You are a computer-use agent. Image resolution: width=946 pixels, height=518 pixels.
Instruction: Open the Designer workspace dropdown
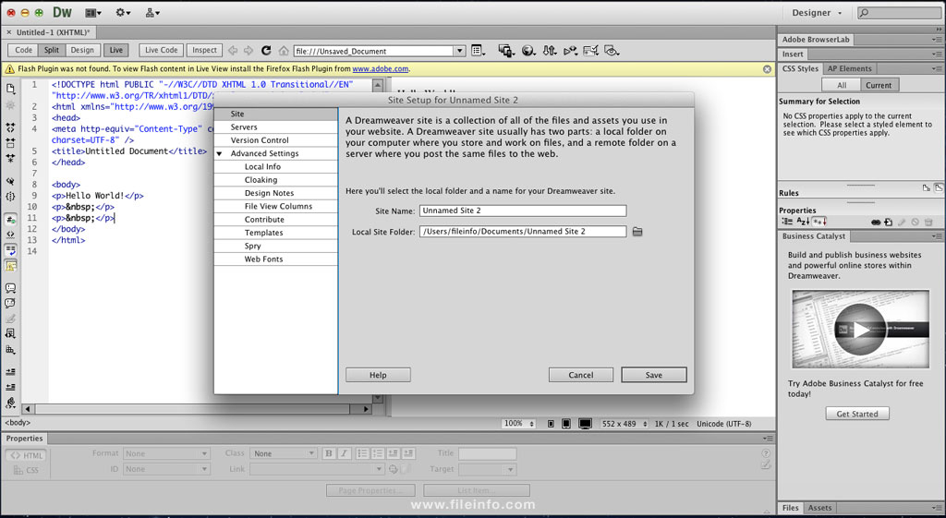817,13
